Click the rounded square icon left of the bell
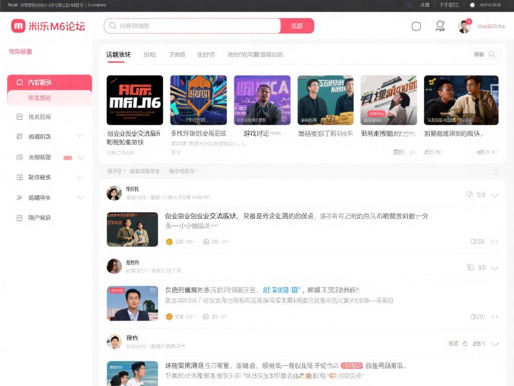 (416, 26)
